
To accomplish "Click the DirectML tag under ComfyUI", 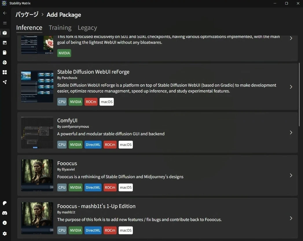I will tap(93, 144).
